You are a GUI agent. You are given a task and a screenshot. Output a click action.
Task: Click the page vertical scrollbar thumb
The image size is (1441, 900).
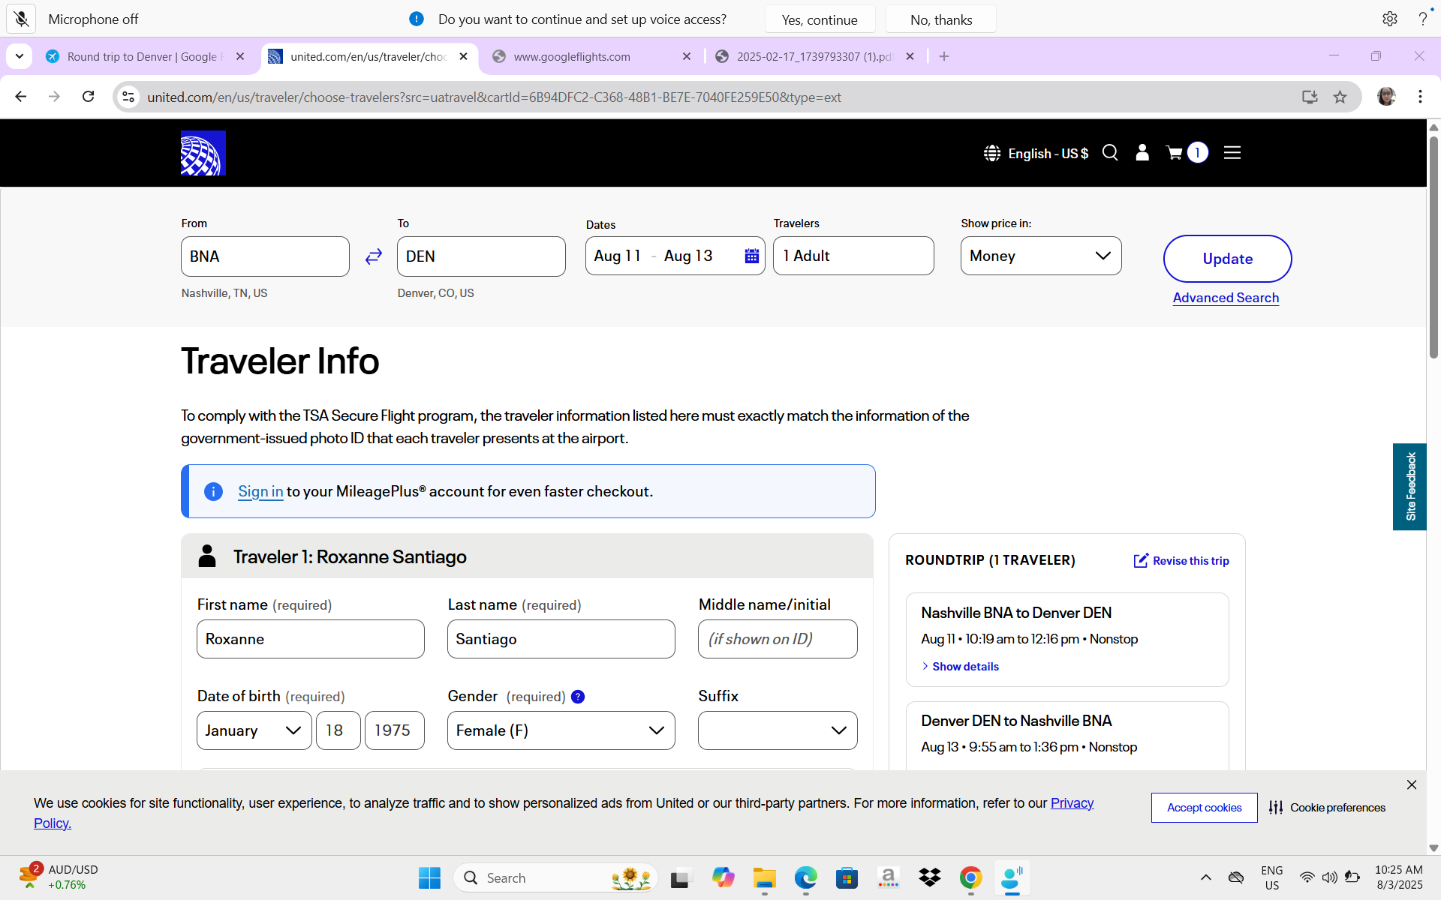tap(1433, 247)
